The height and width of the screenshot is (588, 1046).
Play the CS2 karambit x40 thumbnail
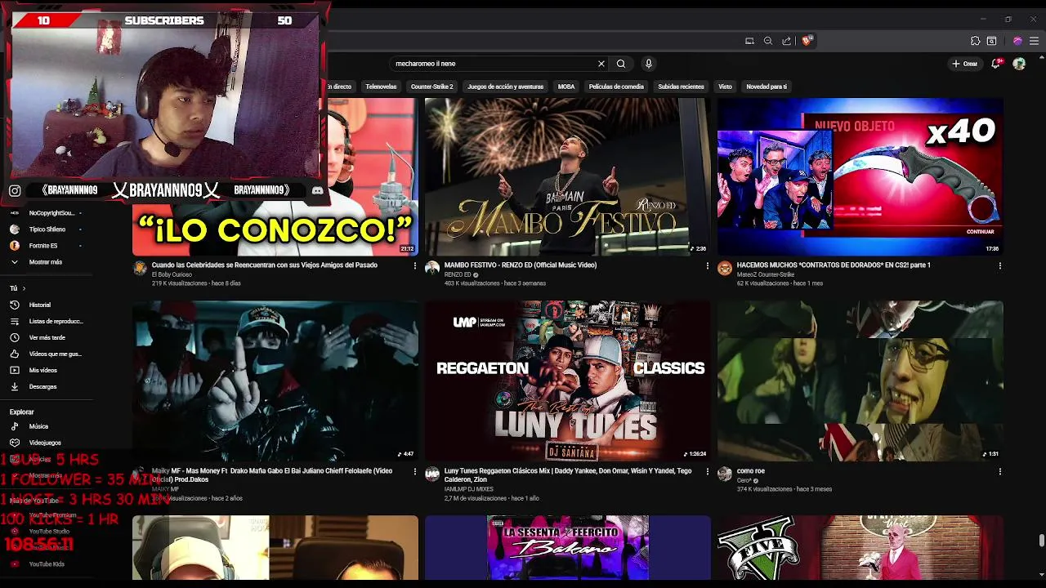tap(860, 176)
